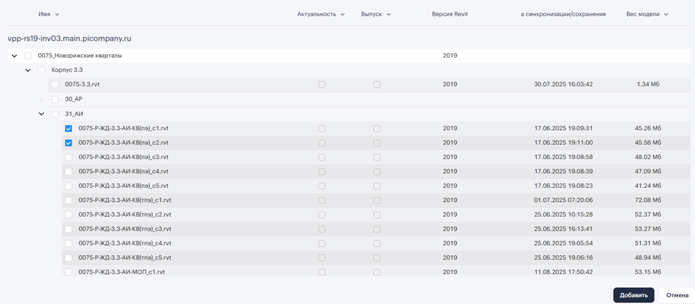The image size is (695, 304).
Task: Tick the Выпуск checkbox for 0075-Р-ЖД-3.3-АИ-КВ(тпэ)_с1.rvt
Action: pyautogui.click(x=377, y=200)
